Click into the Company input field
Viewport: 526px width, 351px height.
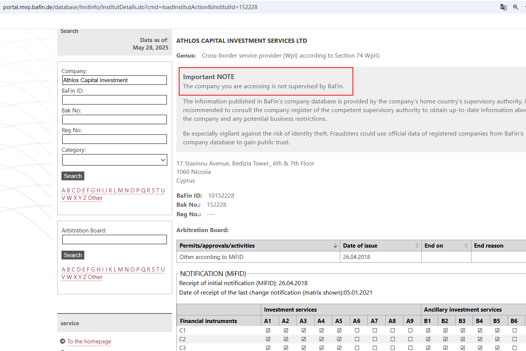coord(114,80)
